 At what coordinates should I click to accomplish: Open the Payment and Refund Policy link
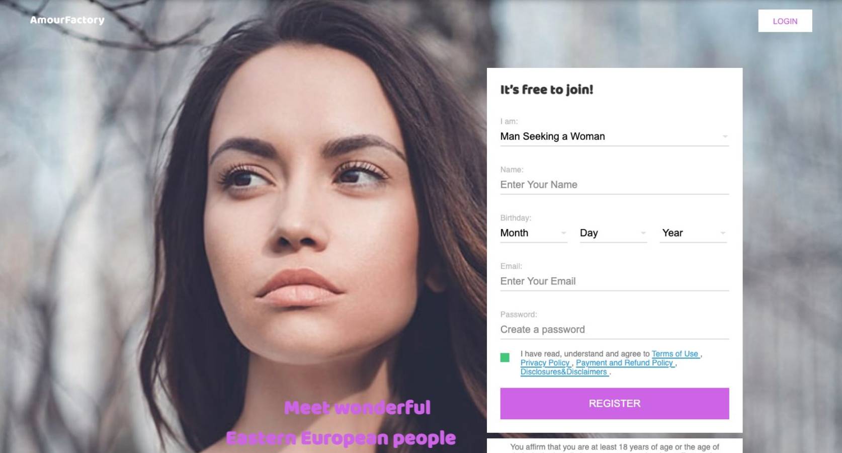point(625,363)
